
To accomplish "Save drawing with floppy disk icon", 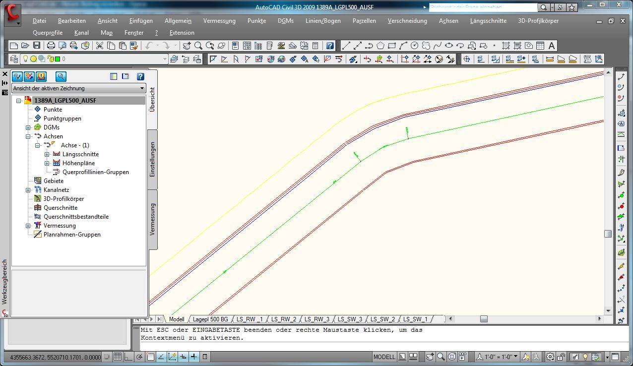I will (x=37, y=46).
